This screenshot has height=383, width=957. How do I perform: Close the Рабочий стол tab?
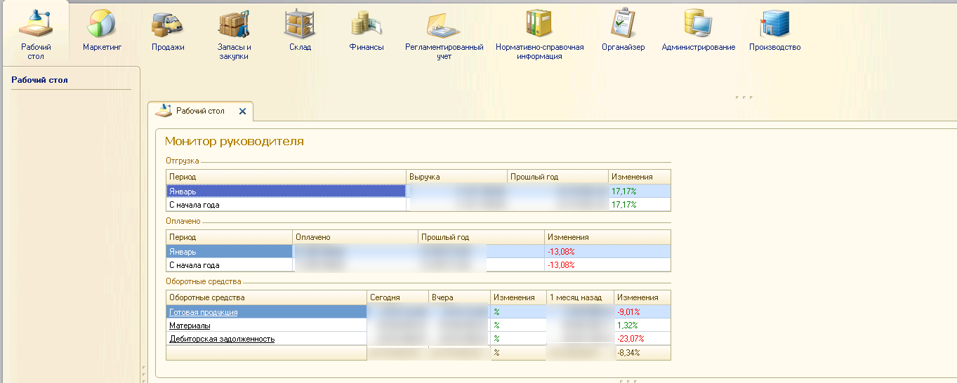[x=242, y=111]
